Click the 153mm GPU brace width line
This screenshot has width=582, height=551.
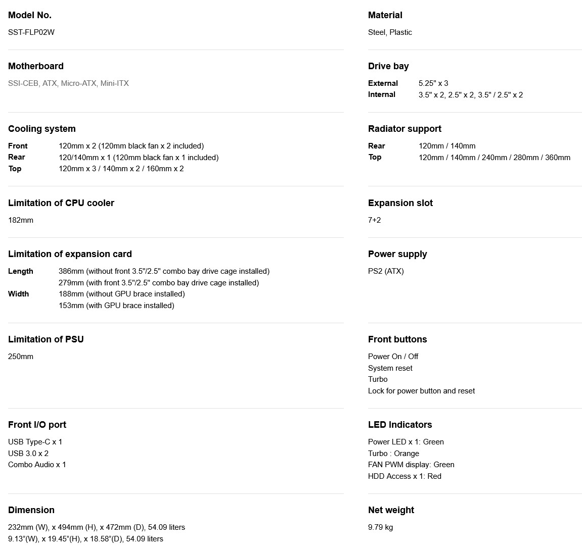pos(116,306)
